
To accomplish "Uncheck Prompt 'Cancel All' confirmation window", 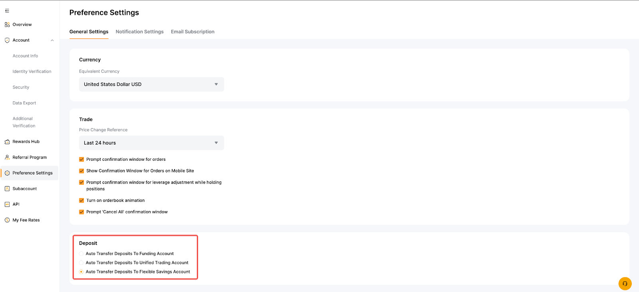I will (x=81, y=212).
